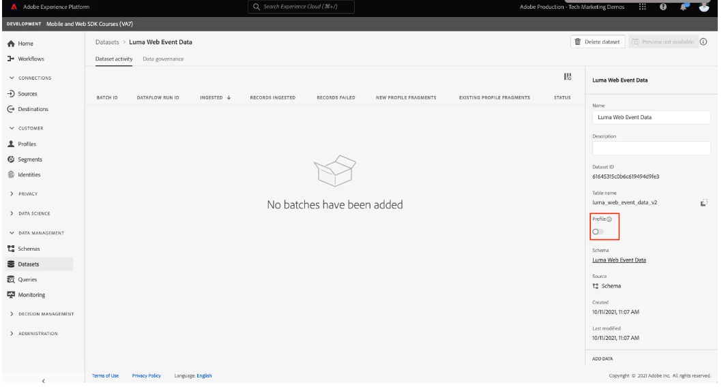Image resolution: width=728 pixels, height=389 pixels.
Task: Click the Datasets stack icon
Action: pos(11,264)
